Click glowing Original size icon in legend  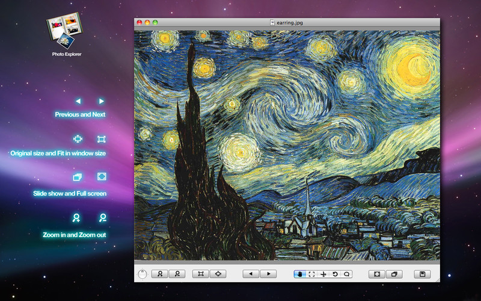point(78,139)
